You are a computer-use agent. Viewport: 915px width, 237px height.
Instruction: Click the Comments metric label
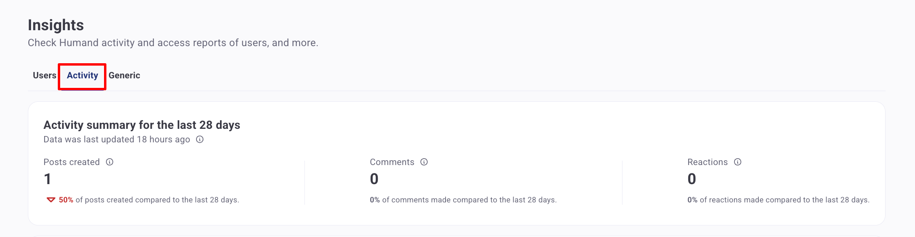(392, 162)
